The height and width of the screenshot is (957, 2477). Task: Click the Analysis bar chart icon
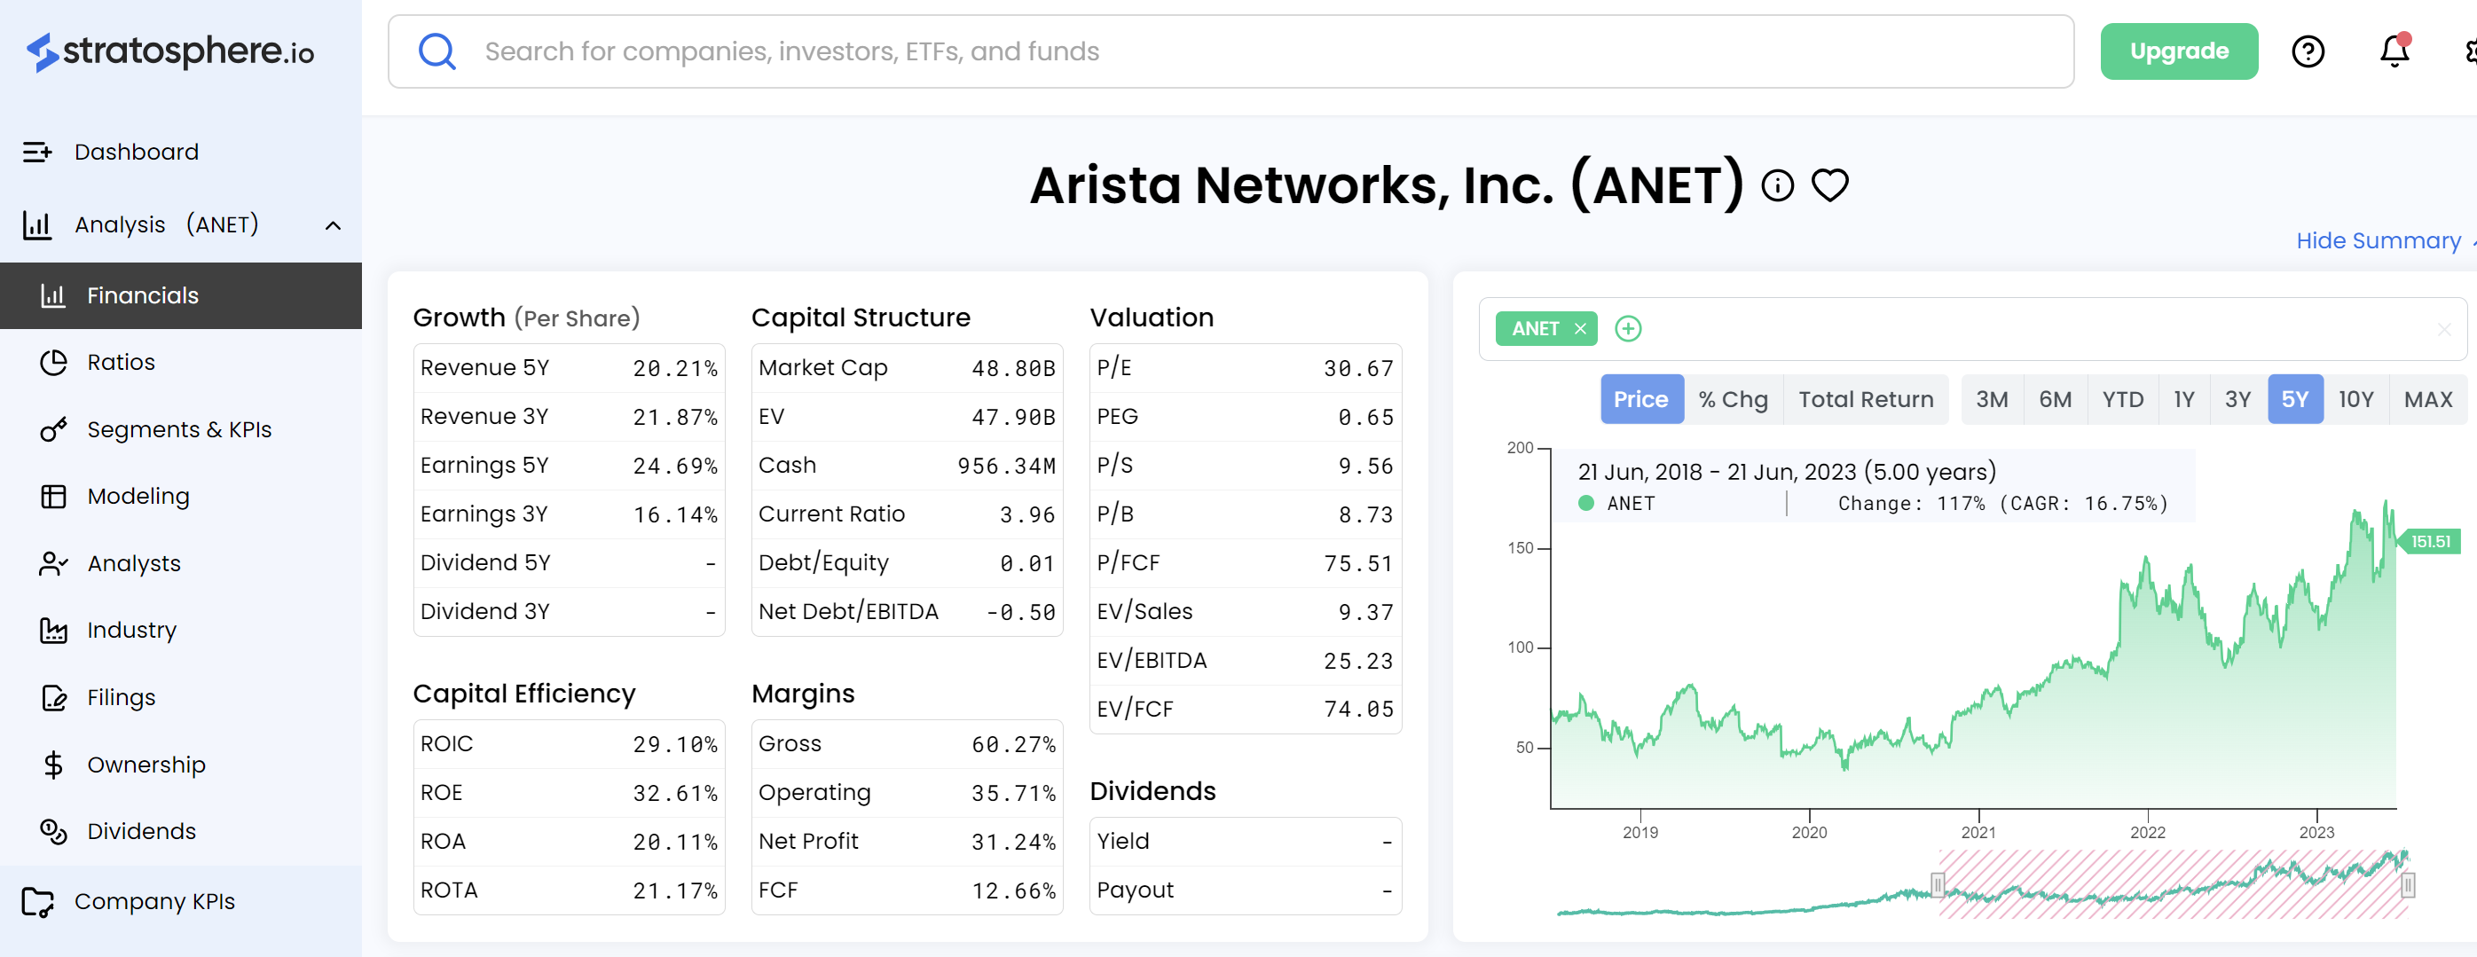(36, 225)
